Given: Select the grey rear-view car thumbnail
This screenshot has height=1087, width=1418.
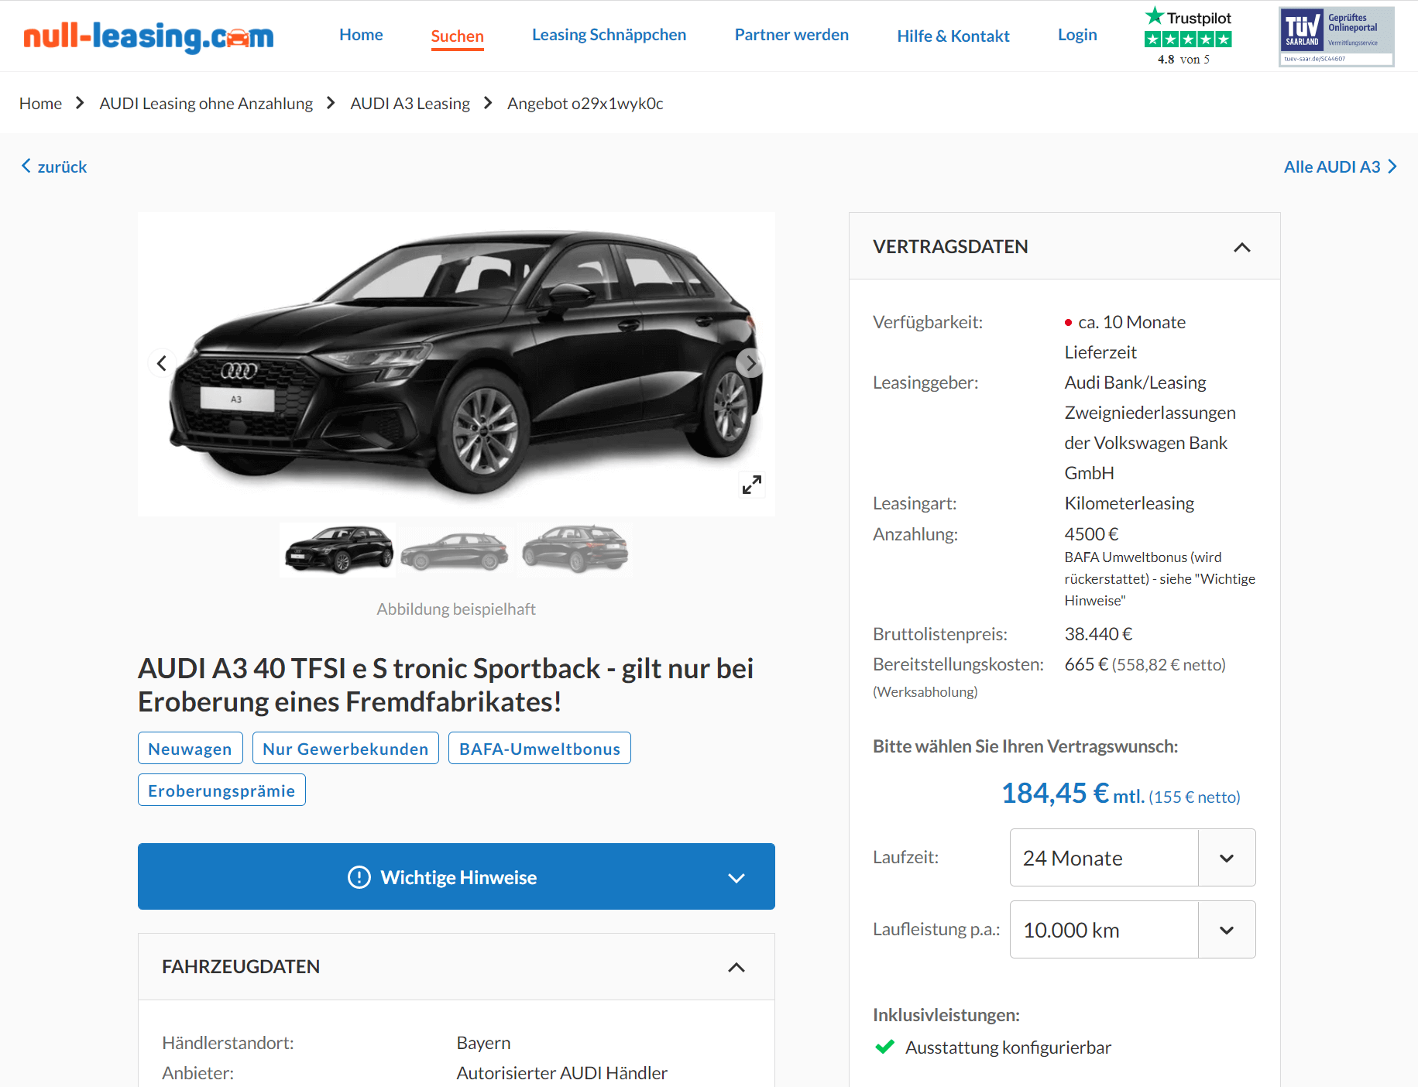Looking at the screenshot, I should pos(575,550).
